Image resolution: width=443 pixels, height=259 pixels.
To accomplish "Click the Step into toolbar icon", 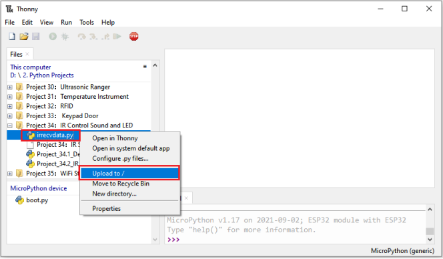I will tap(93, 37).
